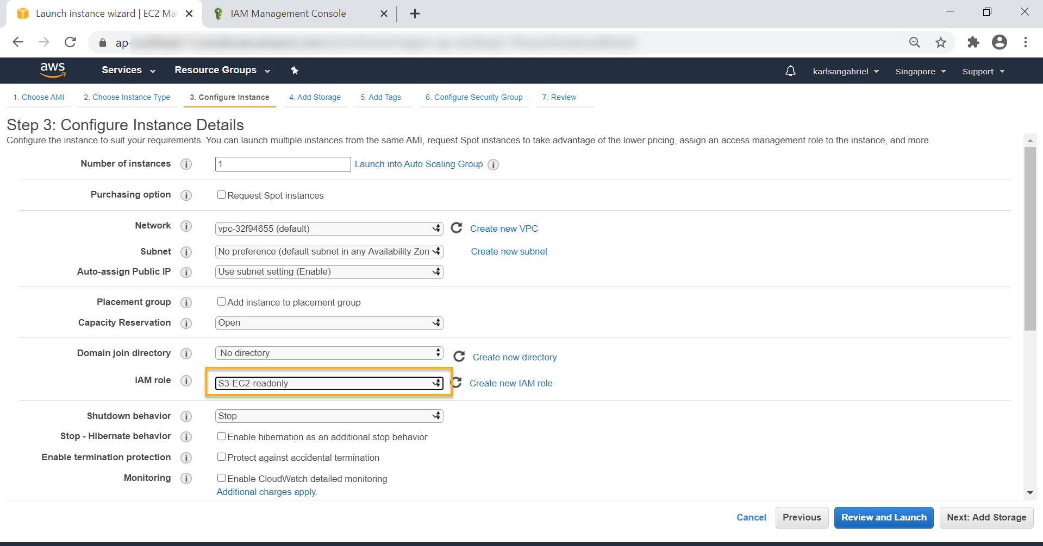Image resolution: width=1043 pixels, height=546 pixels.
Task: Click the AWS logo home icon
Action: [x=53, y=70]
